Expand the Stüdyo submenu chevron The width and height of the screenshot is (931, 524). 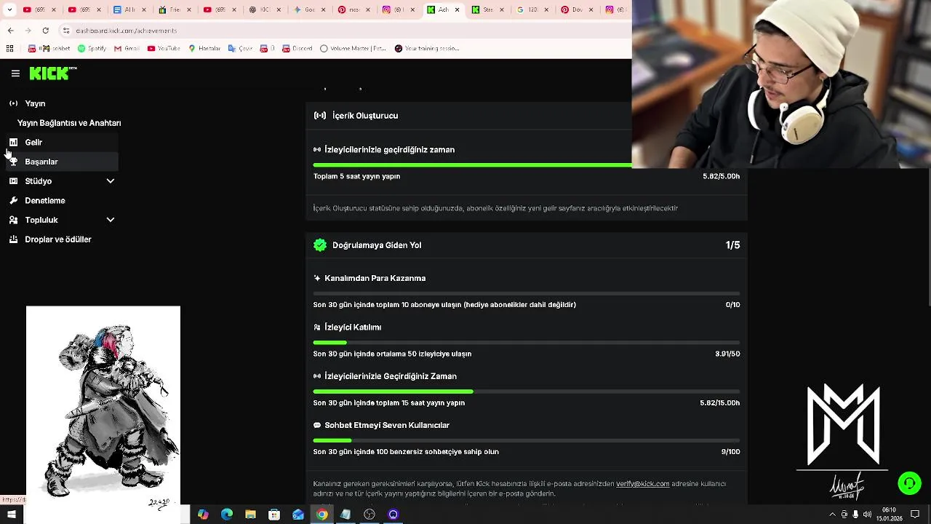[111, 181]
